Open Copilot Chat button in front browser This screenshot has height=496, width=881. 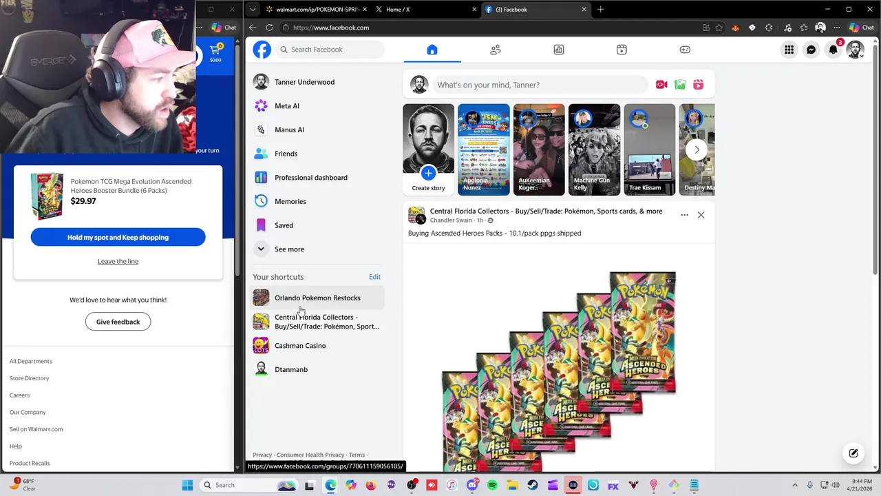[x=862, y=28]
